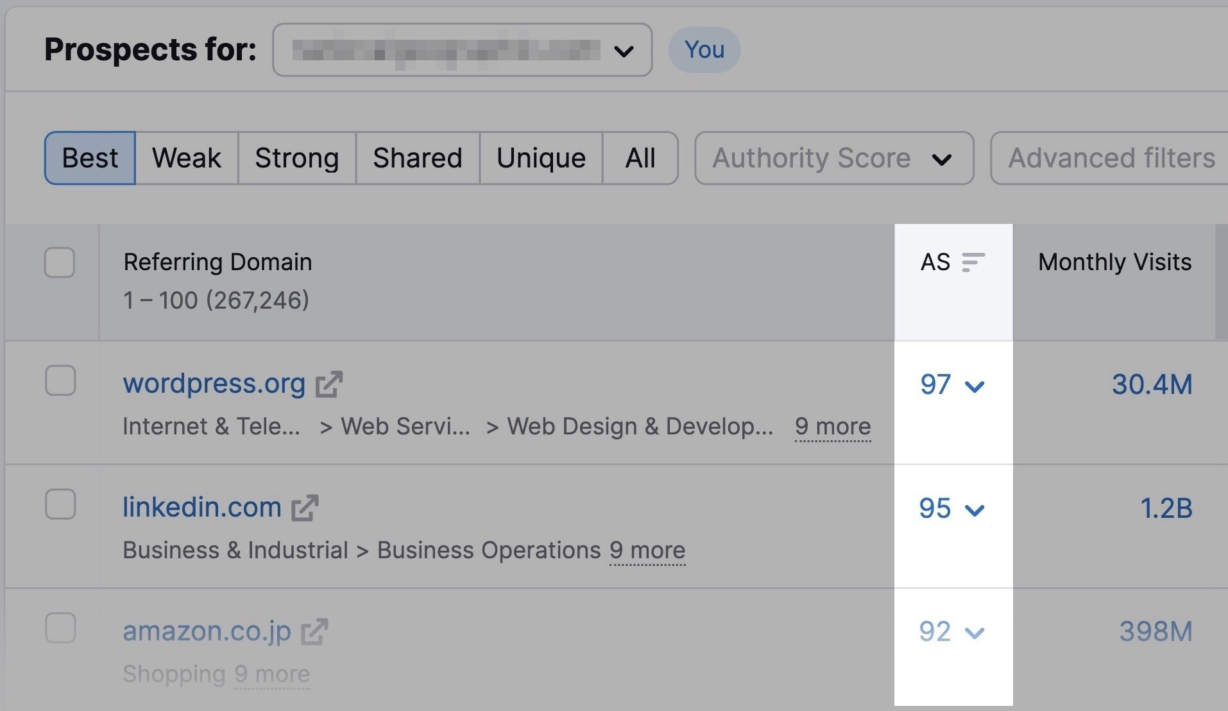The image size is (1228, 711).
Task: Click the Web Design & Develop... category text
Action: click(640, 427)
